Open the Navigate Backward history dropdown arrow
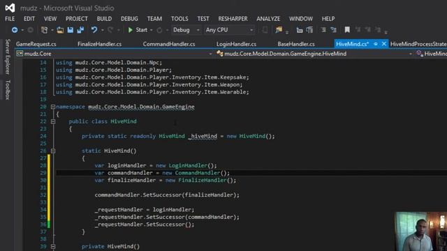Screen dimensions: 447x251 pyautogui.click(x=22, y=30)
